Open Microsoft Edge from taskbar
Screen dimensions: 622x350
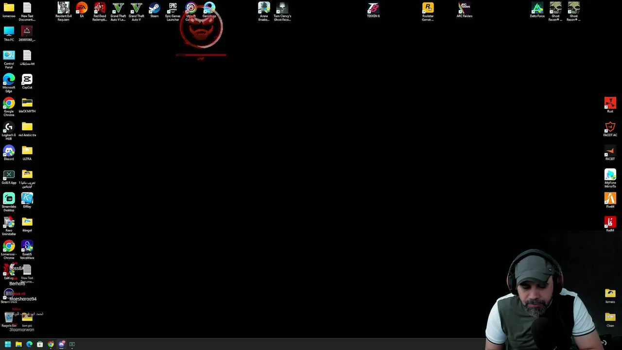pos(29,344)
